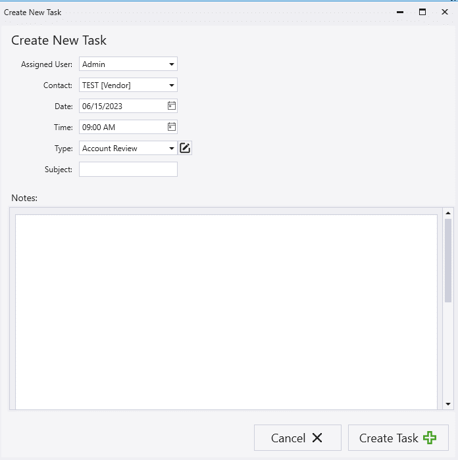The image size is (458, 460).
Task: Focus the Subject input field
Action: pyautogui.click(x=128, y=170)
